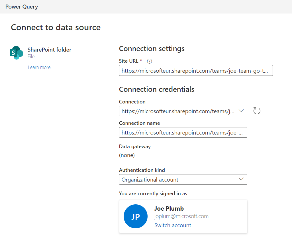This screenshot has height=240, width=292.
Task: Click the File subtitle under SharePoint folder
Action: [31, 56]
